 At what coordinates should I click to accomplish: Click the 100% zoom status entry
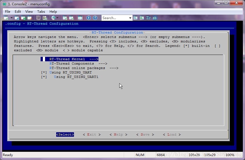[230, 155]
